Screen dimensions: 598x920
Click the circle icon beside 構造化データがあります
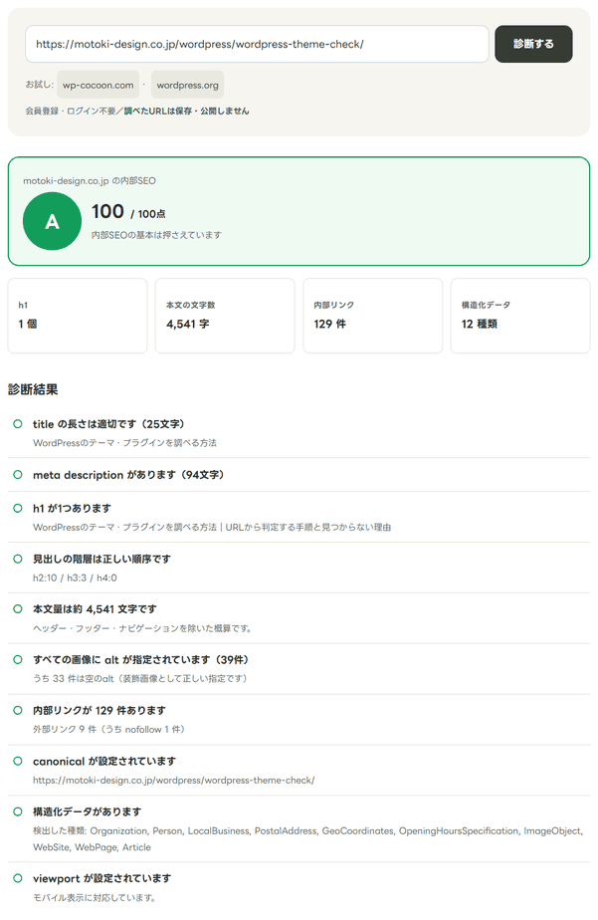[18, 811]
